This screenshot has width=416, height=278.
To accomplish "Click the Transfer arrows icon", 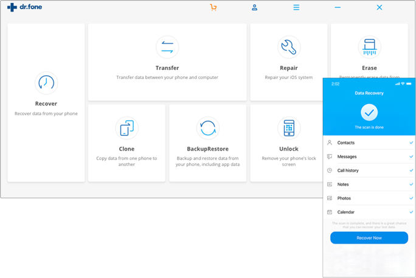I will (x=167, y=47).
